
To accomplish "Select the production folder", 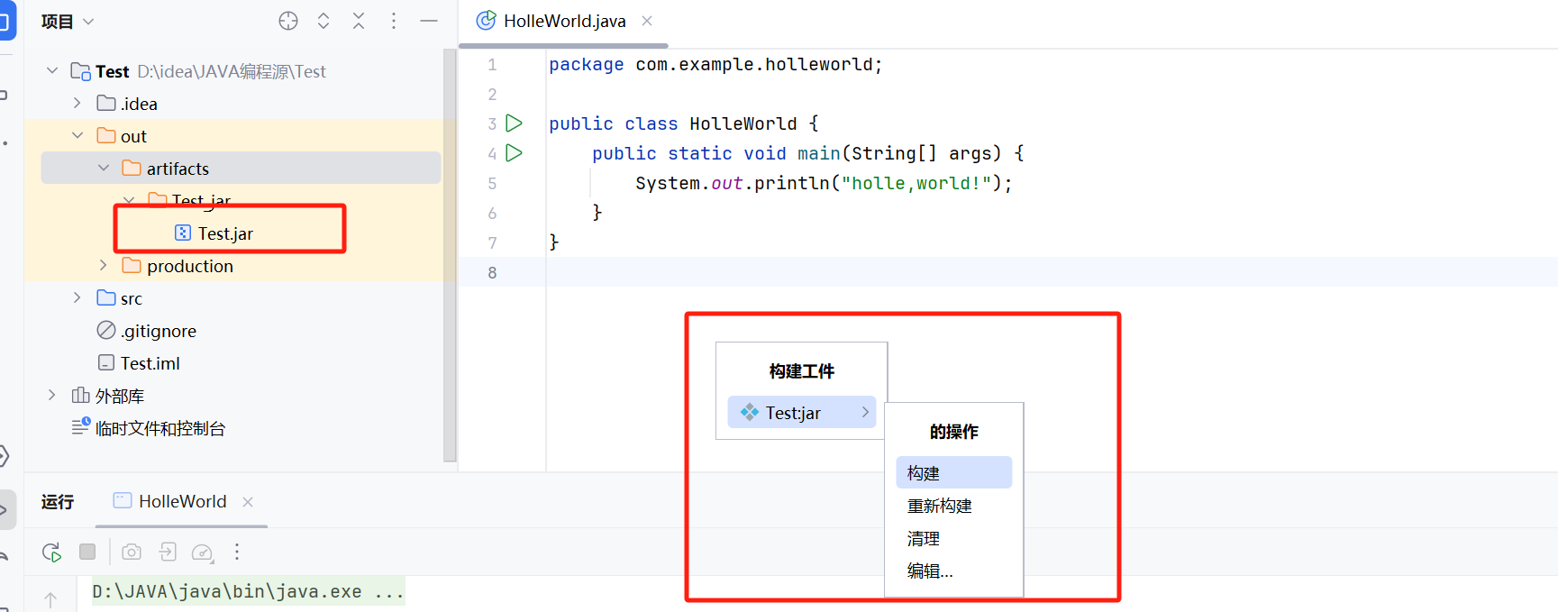I will click(190, 266).
